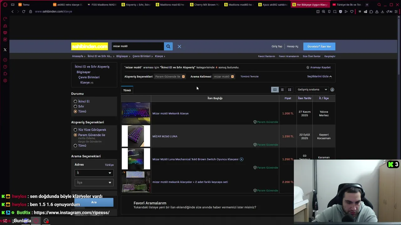Open the MİZAR MZ60 LUNA listing thumbnail

[136, 136]
